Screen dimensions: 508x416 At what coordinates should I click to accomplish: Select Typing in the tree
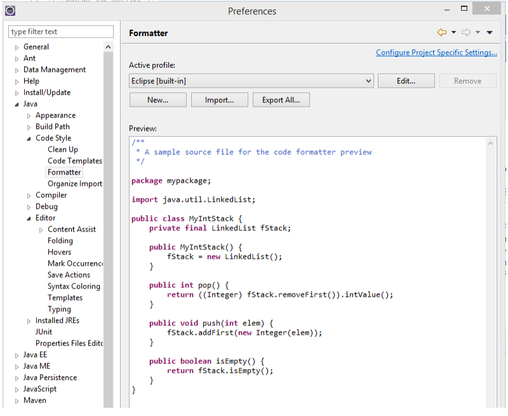(59, 309)
